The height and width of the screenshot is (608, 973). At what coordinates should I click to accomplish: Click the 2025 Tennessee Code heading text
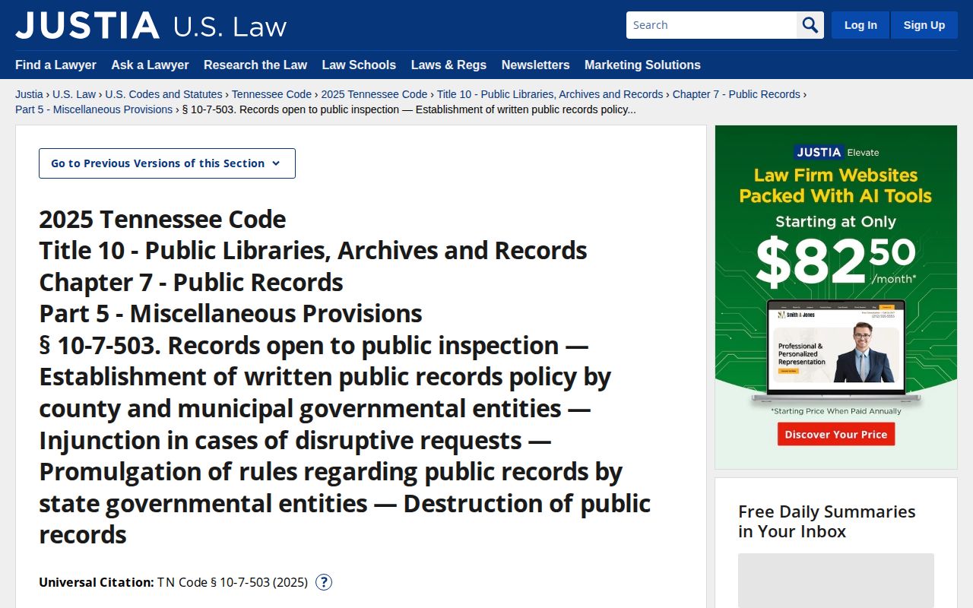163,219
